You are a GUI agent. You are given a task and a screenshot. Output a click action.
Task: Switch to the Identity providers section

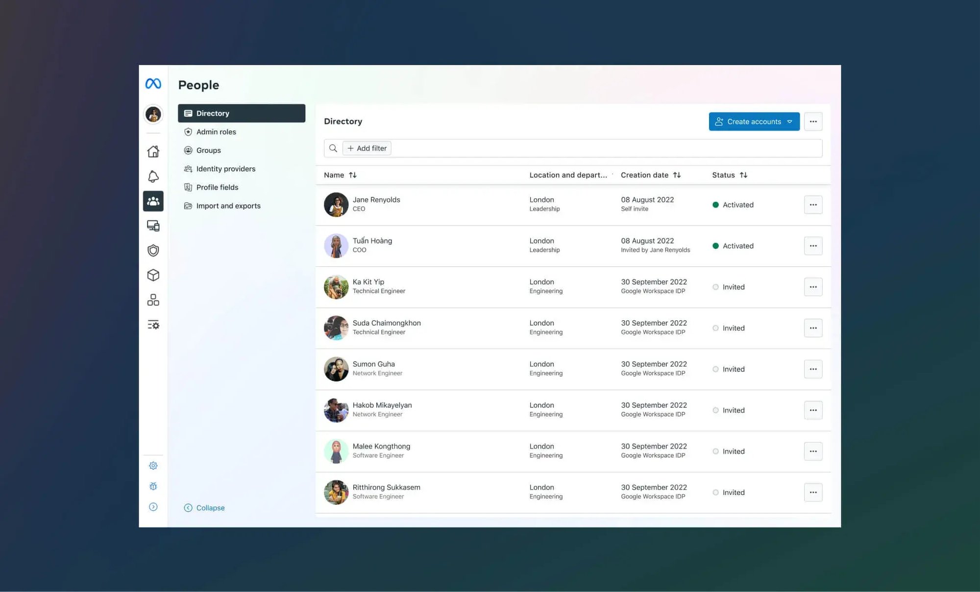(x=226, y=168)
